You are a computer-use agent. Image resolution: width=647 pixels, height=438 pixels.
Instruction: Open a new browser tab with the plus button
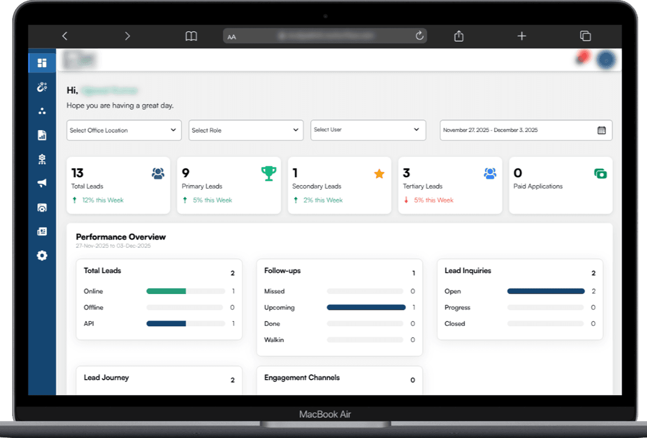pyautogui.click(x=521, y=36)
